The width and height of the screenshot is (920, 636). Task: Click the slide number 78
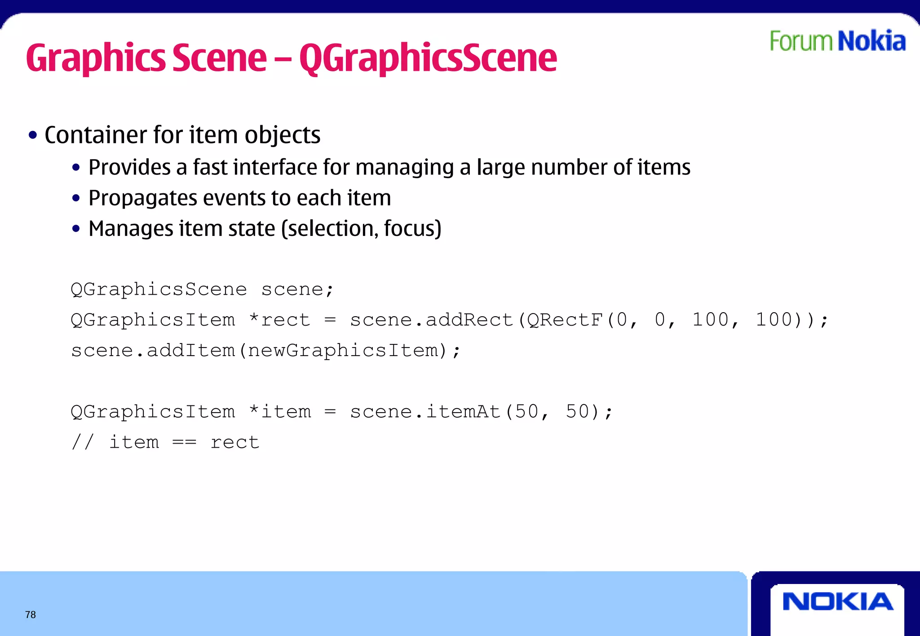31,614
